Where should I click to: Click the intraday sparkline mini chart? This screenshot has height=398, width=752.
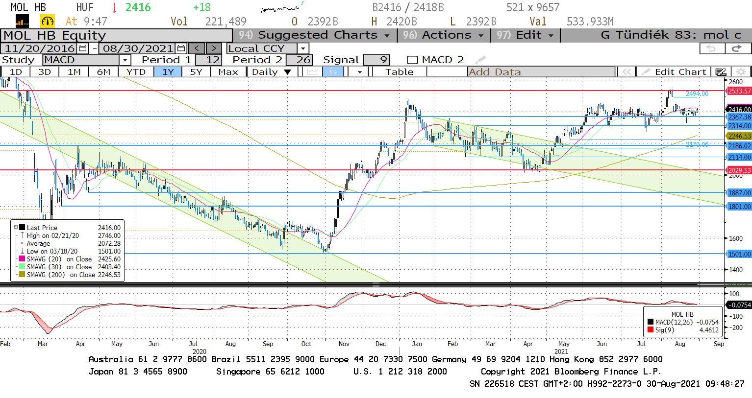click(282, 7)
